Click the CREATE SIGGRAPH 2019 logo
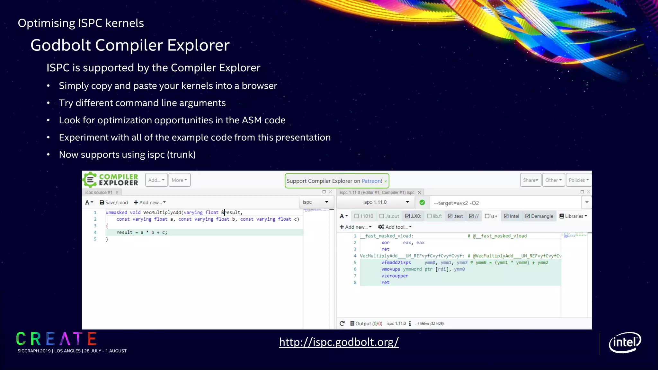Image resolution: width=658 pixels, height=370 pixels. pyautogui.click(x=72, y=342)
